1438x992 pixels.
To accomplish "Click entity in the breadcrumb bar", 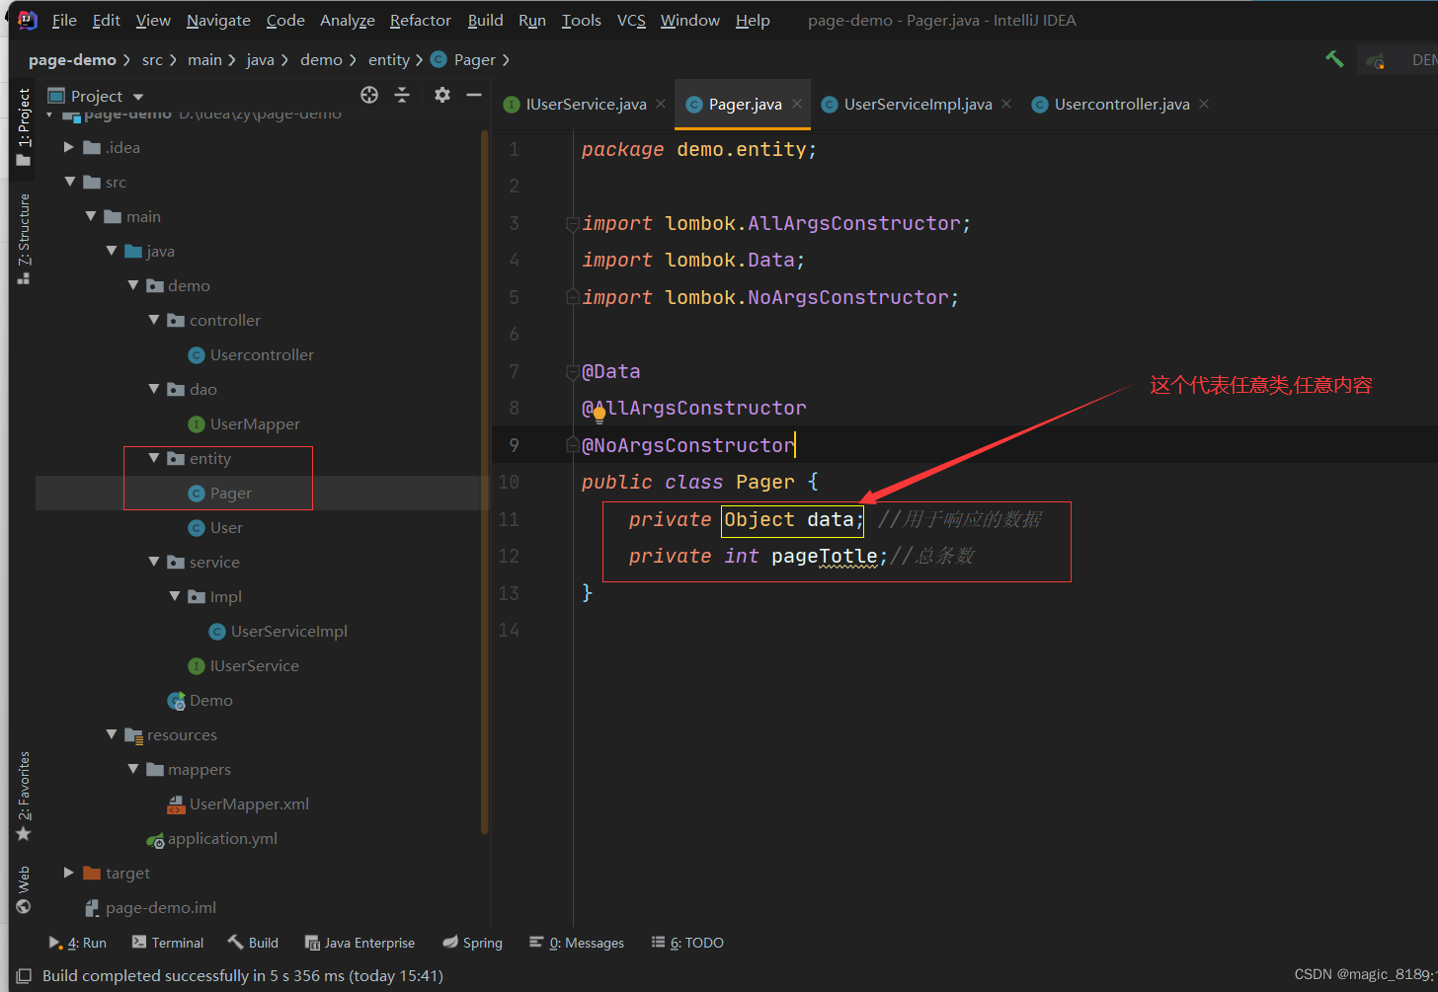I will coord(389,60).
